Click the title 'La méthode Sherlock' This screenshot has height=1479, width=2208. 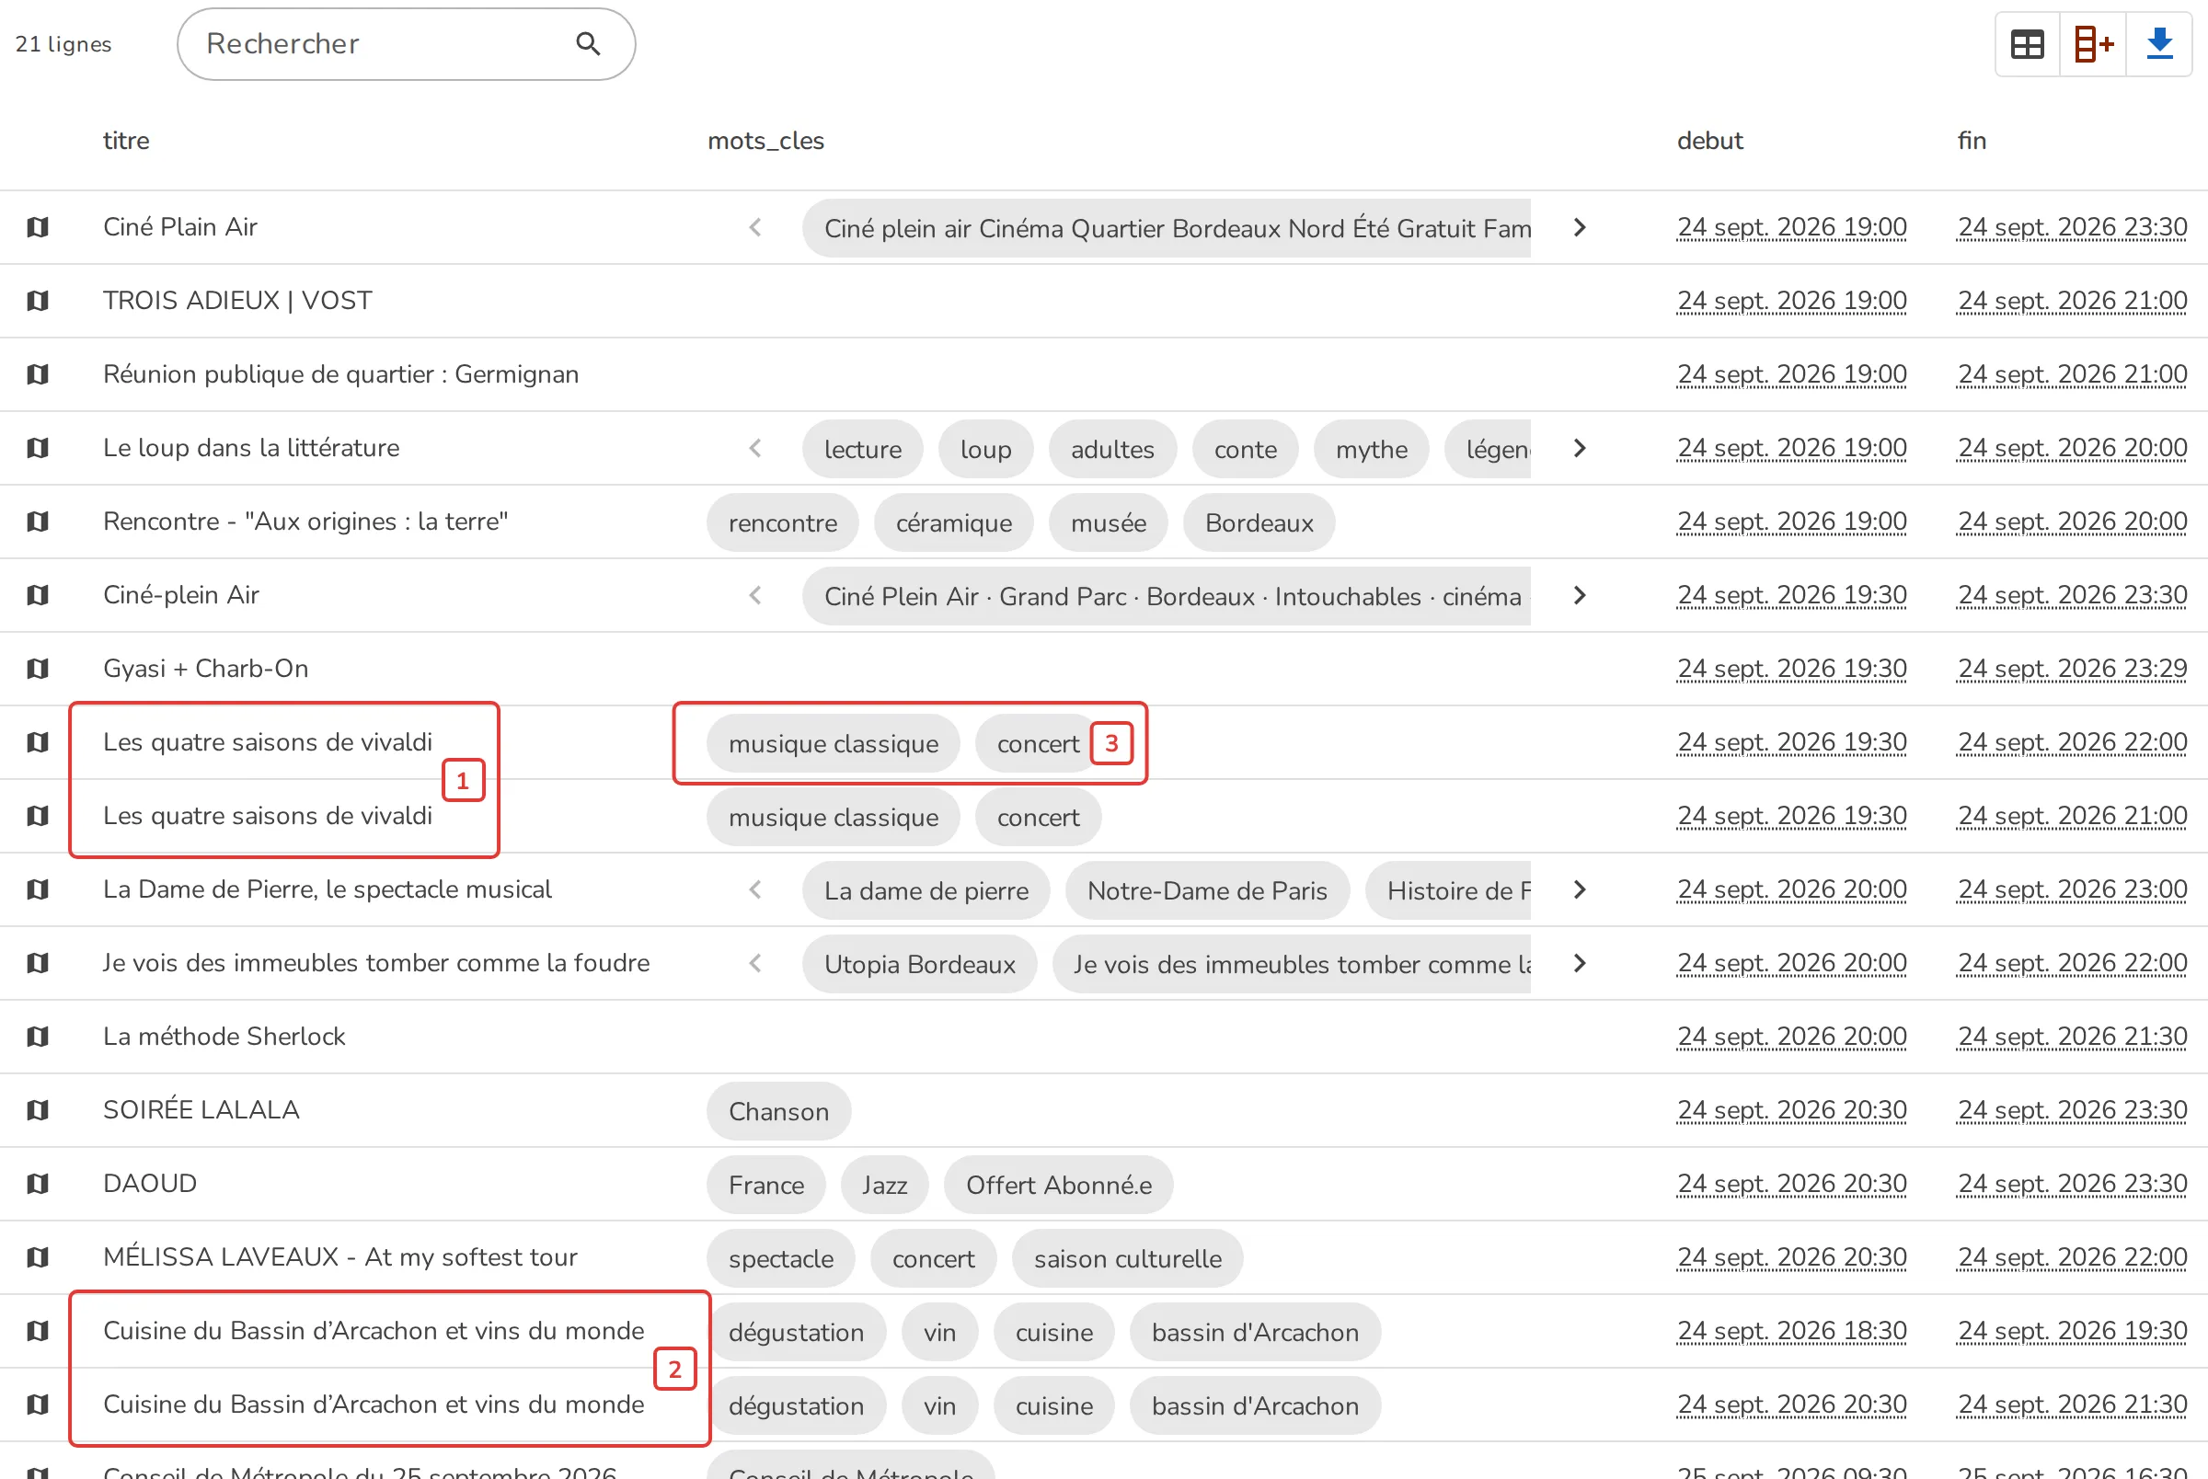tap(224, 1037)
